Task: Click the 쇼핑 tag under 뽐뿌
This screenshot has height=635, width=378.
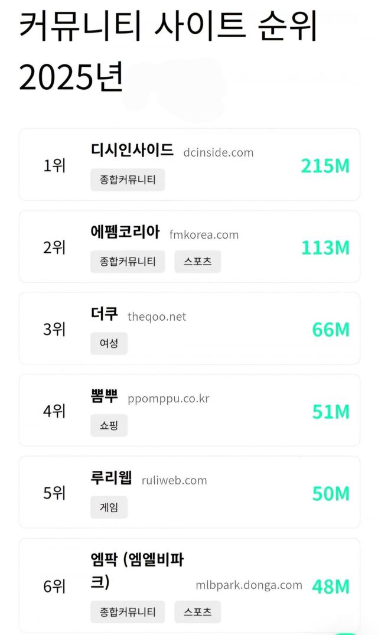Action: 108,425
